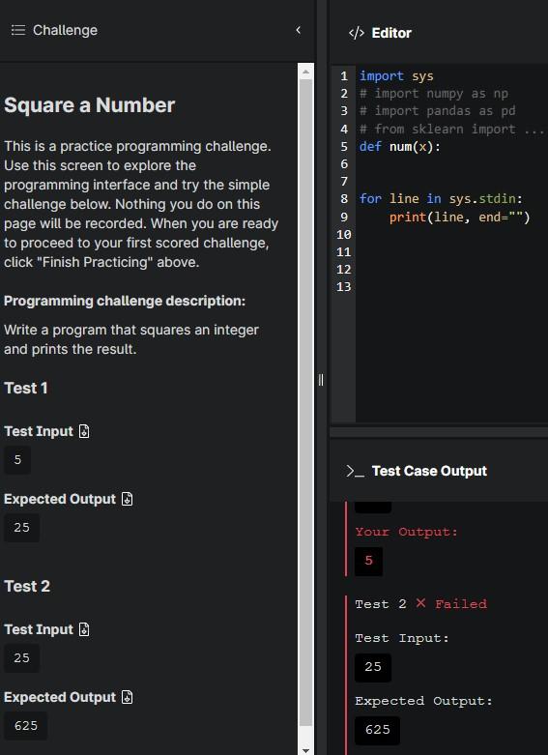Click the 'for line in sys.stdin:' line

click(441, 198)
